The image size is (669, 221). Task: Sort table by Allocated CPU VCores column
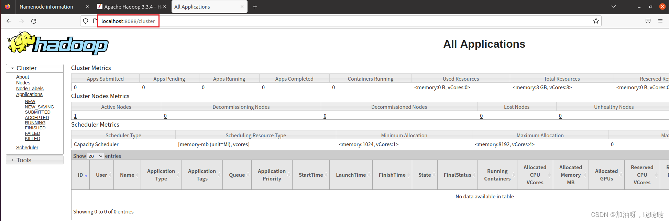(535, 175)
